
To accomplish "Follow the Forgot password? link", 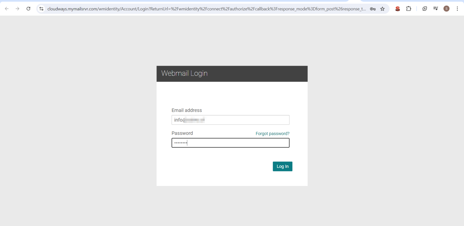I will (x=272, y=133).
